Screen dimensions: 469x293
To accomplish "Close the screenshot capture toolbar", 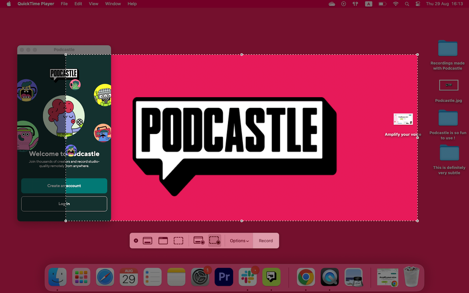I will coord(136,241).
